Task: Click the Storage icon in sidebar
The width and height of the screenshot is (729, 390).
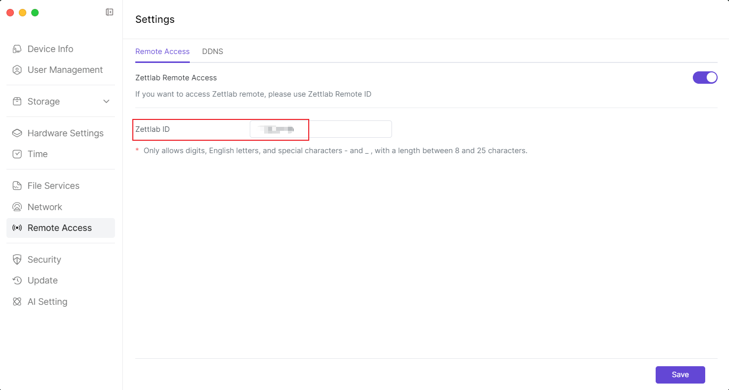Action: coord(17,102)
